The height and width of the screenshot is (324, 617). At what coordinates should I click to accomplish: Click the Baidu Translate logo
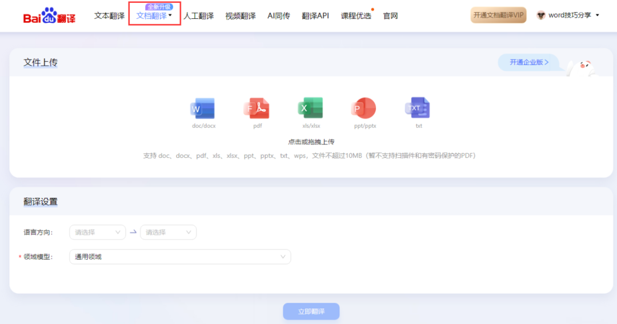[x=49, y=16]
